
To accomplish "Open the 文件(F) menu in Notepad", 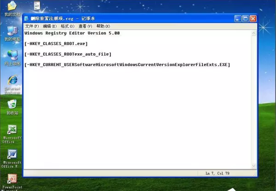I will click(x=32, y=26).
